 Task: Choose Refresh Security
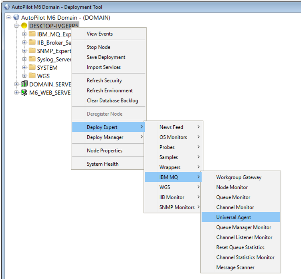(x=109, y=80)
